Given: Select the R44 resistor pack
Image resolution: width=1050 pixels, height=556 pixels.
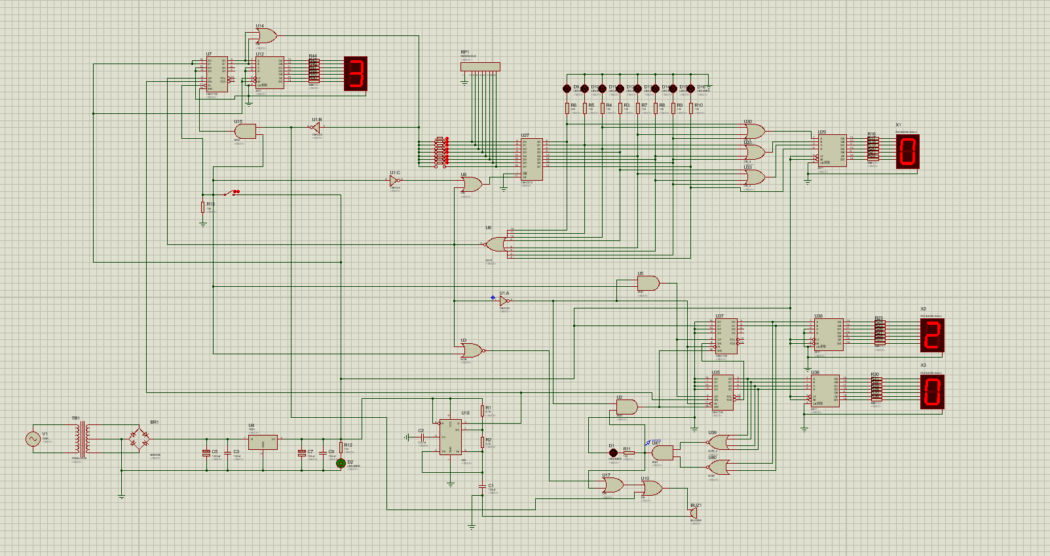Looking at the screenshot, I should 314,71.
